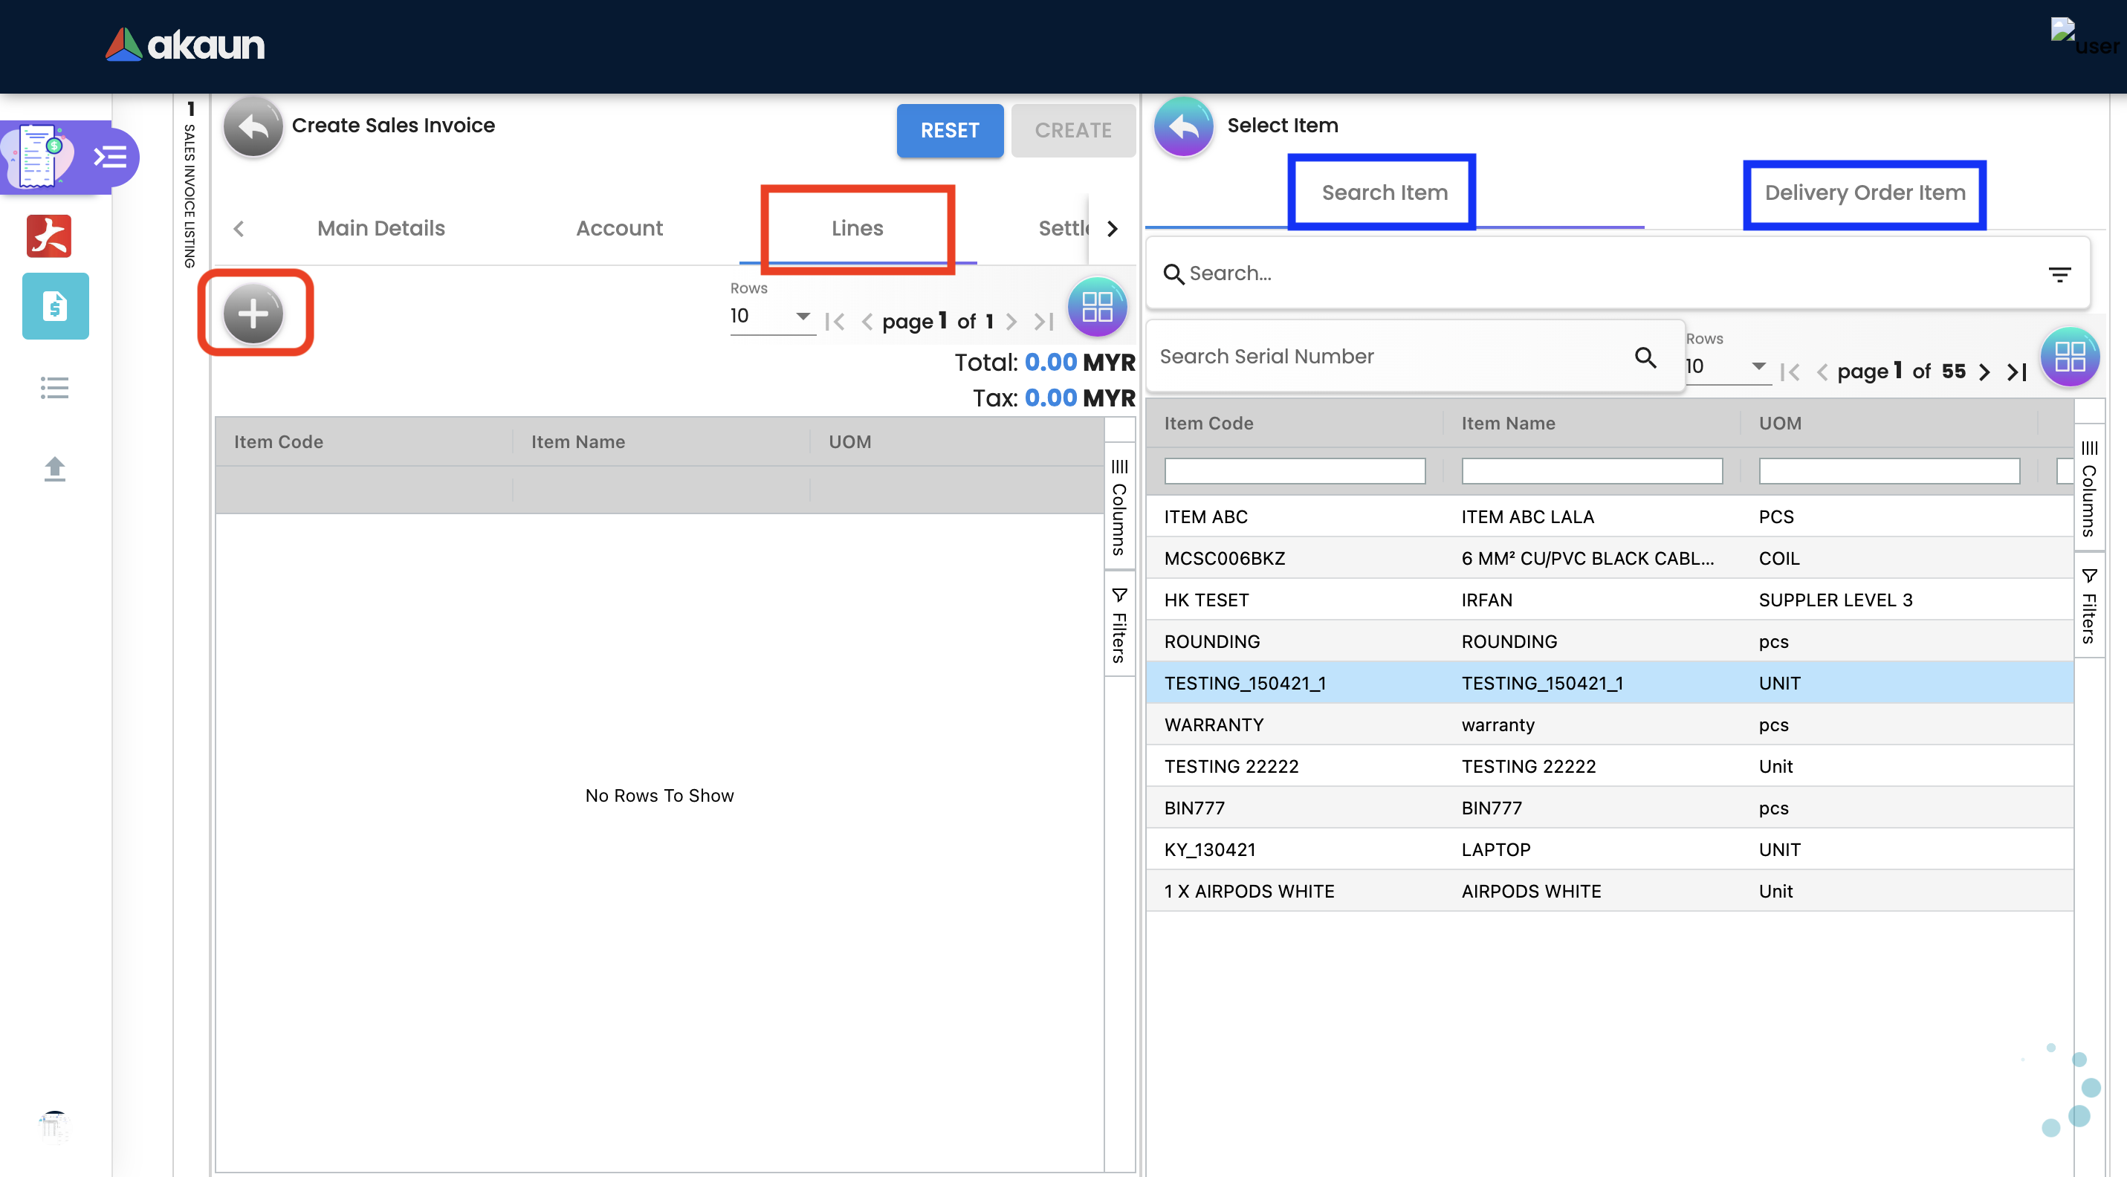This screenshot has width=2127, height=1177.
Task: Click the plus add line button
Action: 253,314
